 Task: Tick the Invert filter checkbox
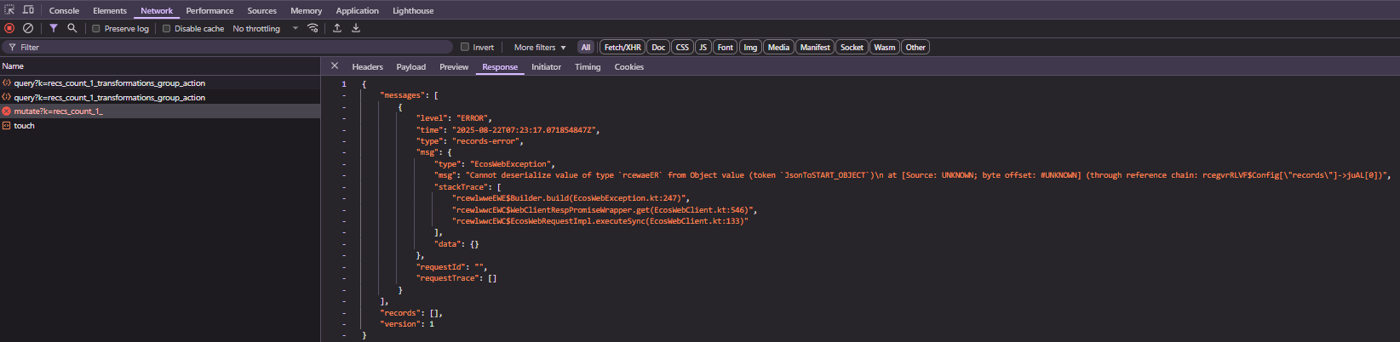(x=465, y=48)
